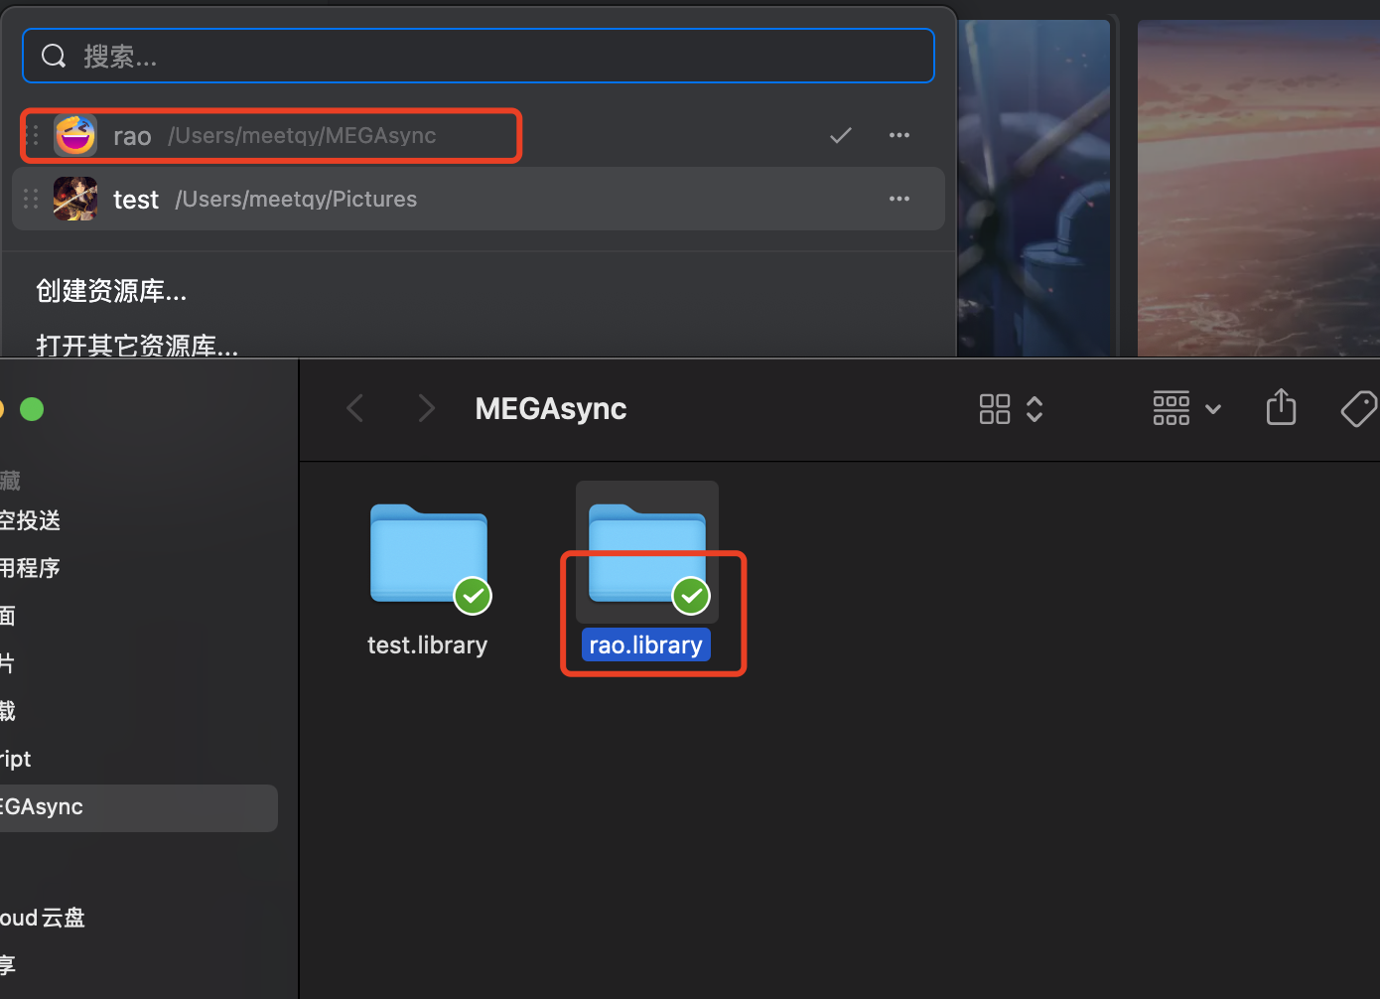Open the group-by dropdown chevron in Finder toolbar
1380x999 pixels.
pos(1213,408)
